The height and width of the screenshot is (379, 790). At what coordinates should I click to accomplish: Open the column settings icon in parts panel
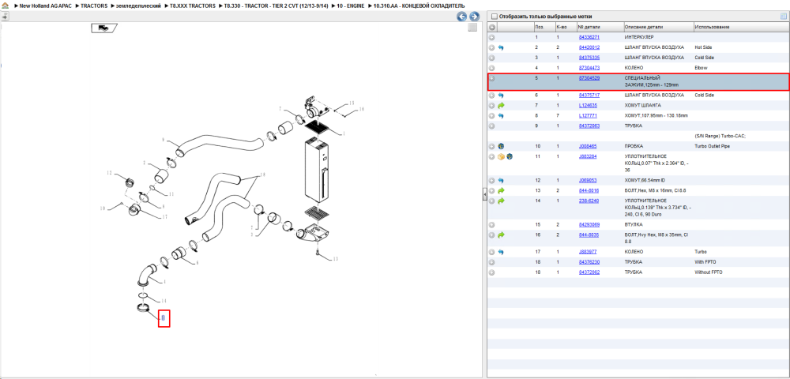click(x=784, y=16)
